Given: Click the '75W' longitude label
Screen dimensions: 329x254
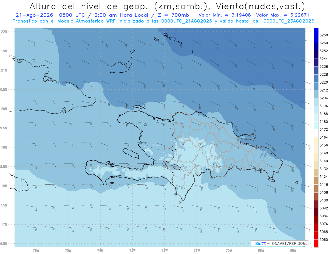Looking at the screenshot, I should 68,250.
